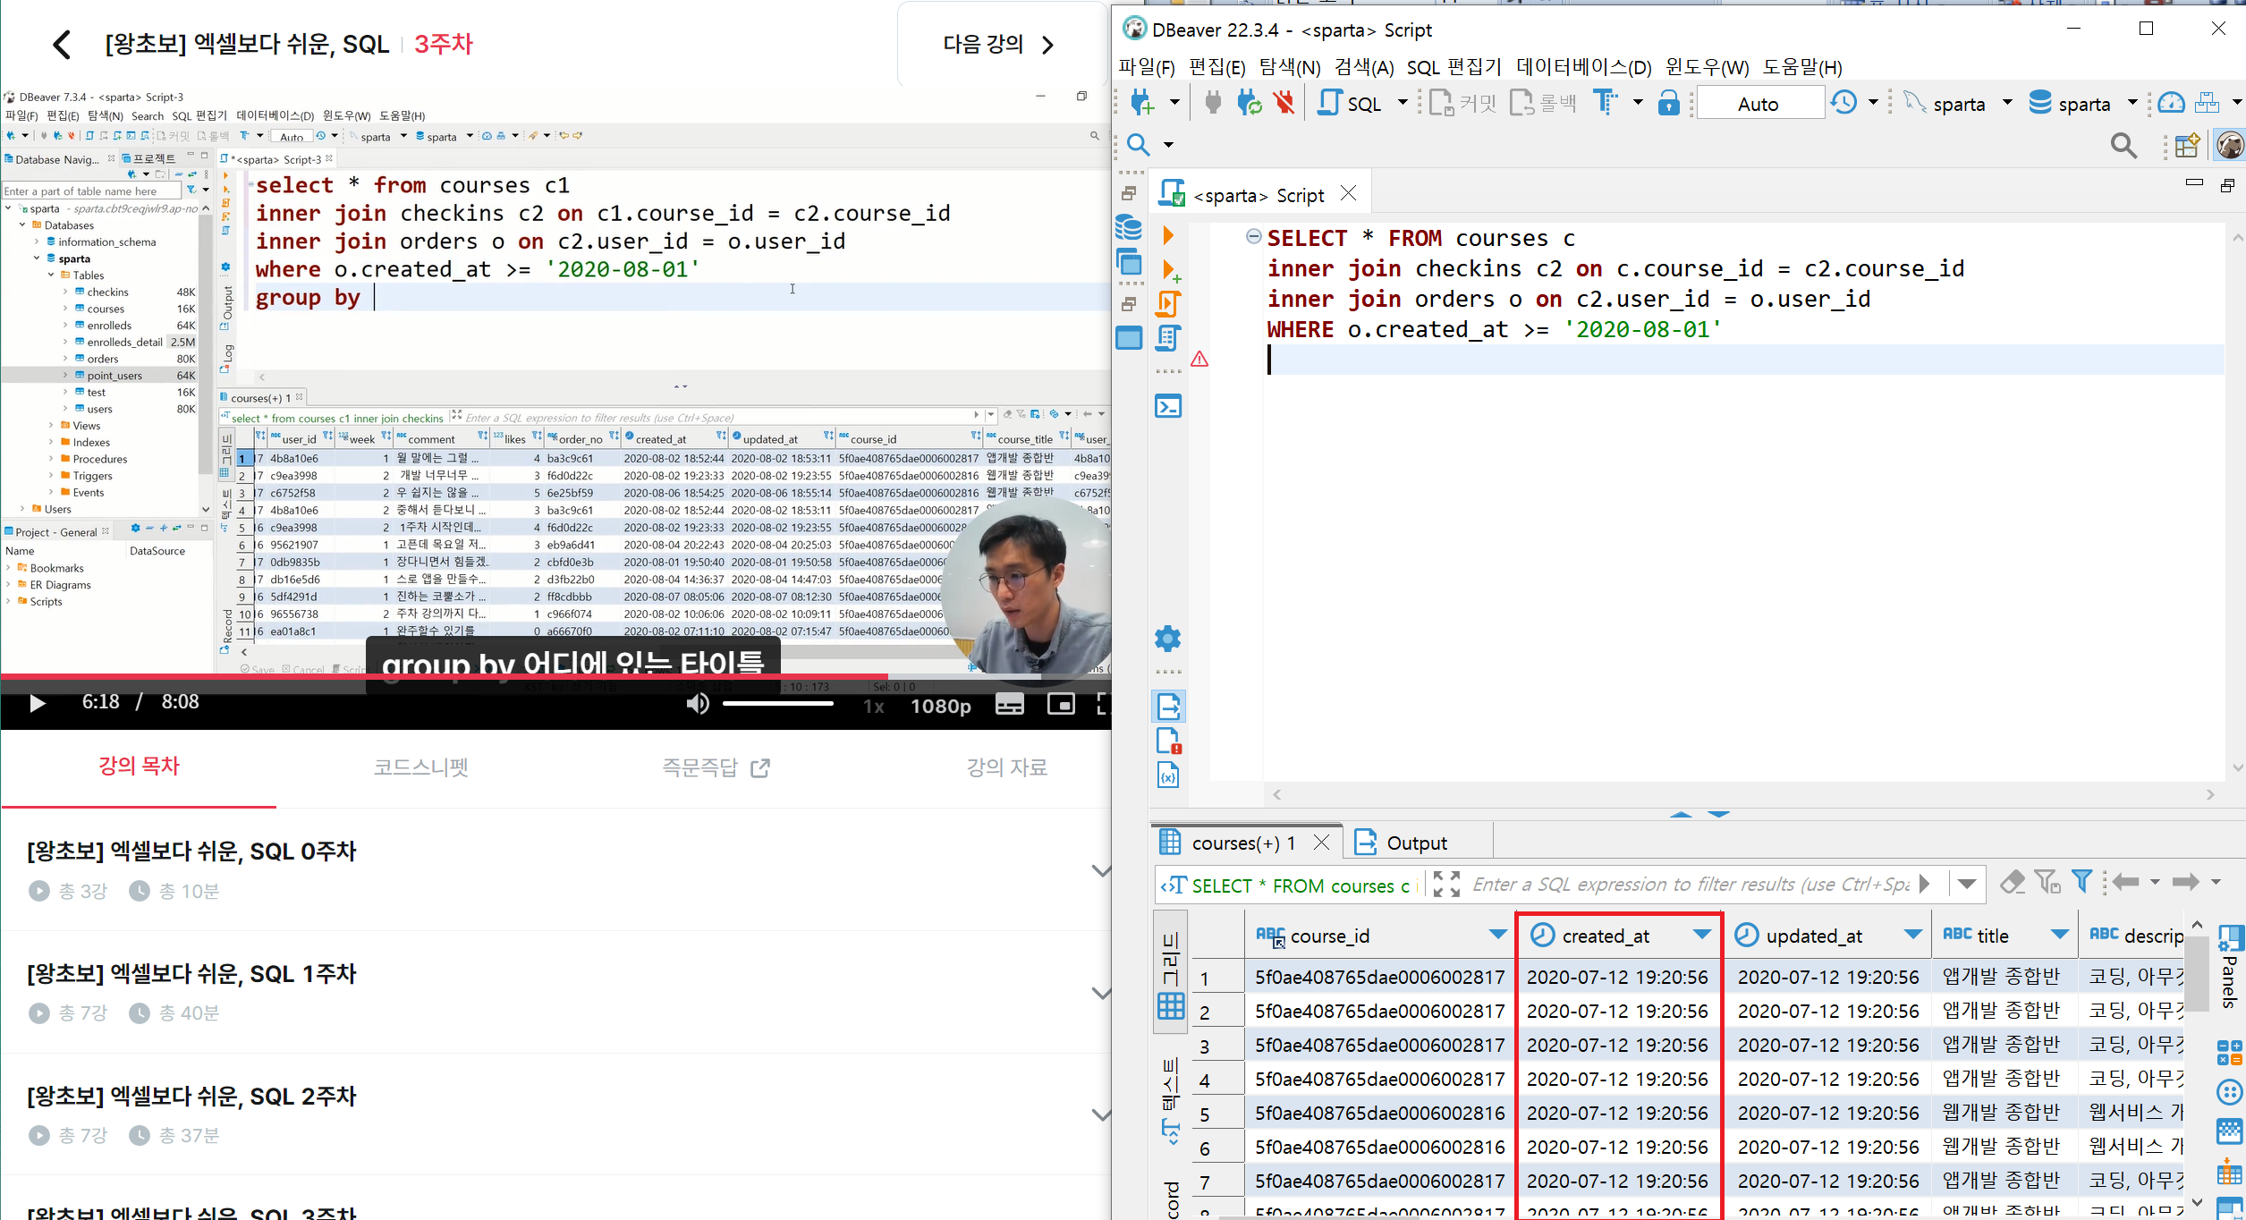The width and height of the screenshot is (2246, 1220).
Task: Click the back arrow beside the course title
Action: 61,44
